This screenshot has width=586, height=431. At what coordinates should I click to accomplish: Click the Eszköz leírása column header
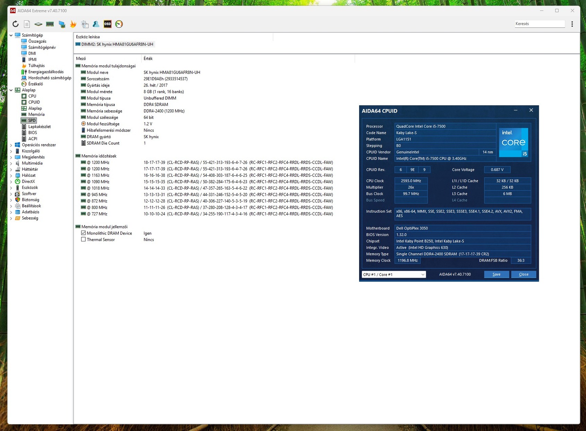(x=173, y=37)
